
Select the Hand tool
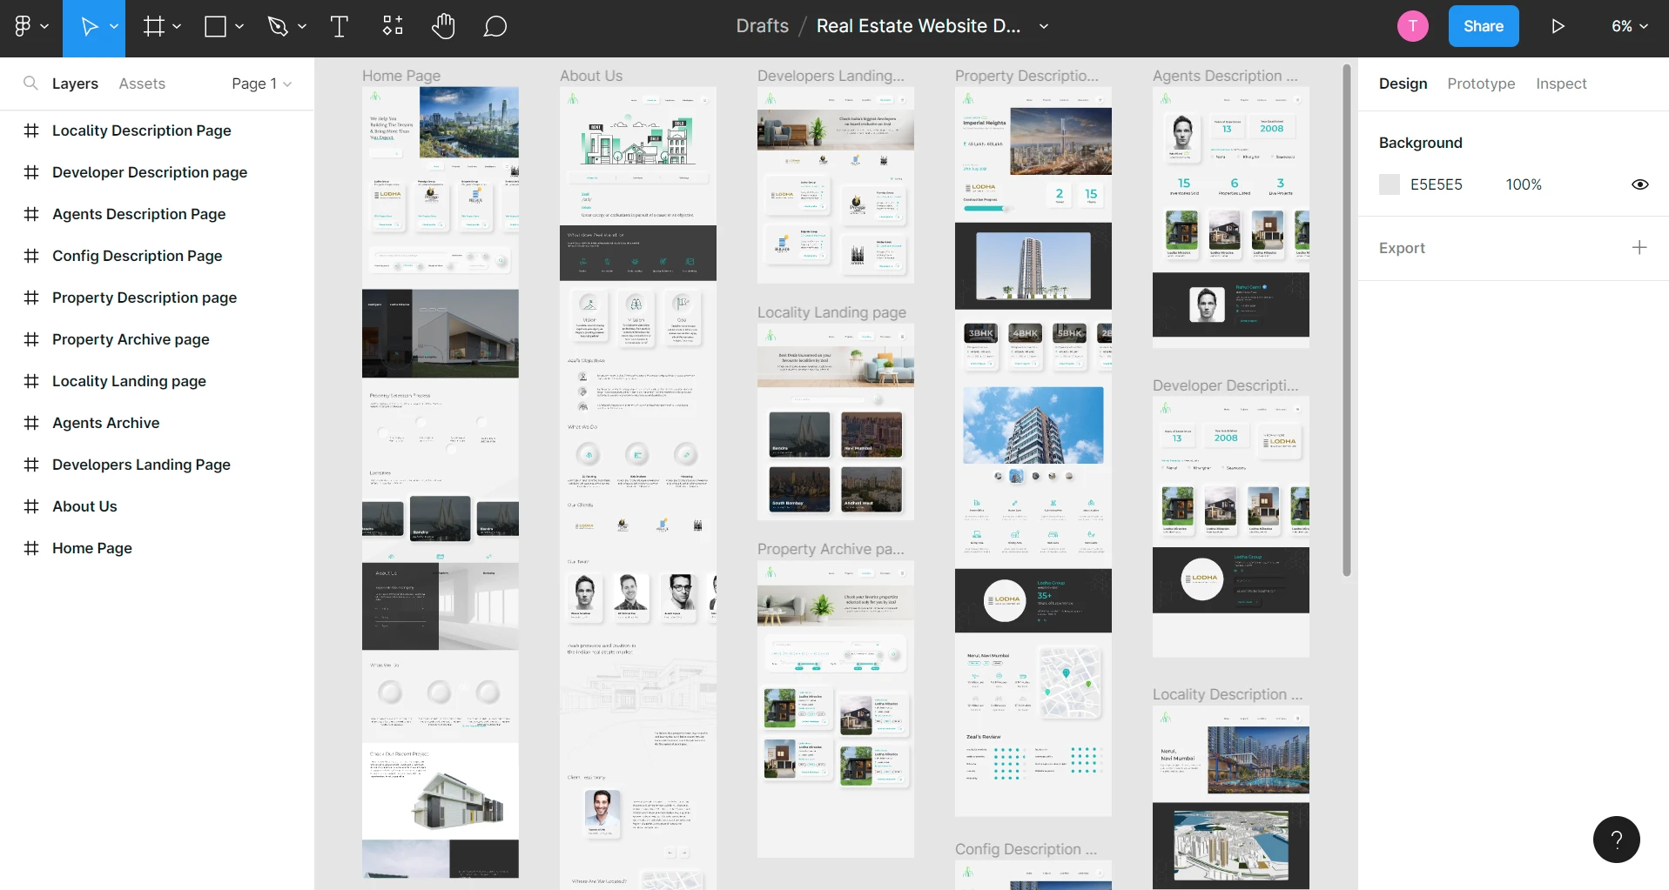pyautogui.click(x=443, y=26)
